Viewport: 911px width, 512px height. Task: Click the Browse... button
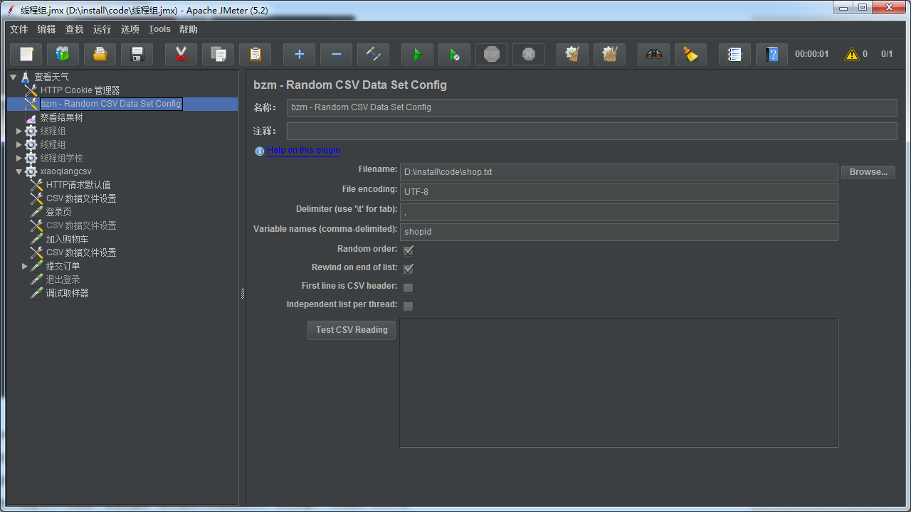click(x=868, y=172)
